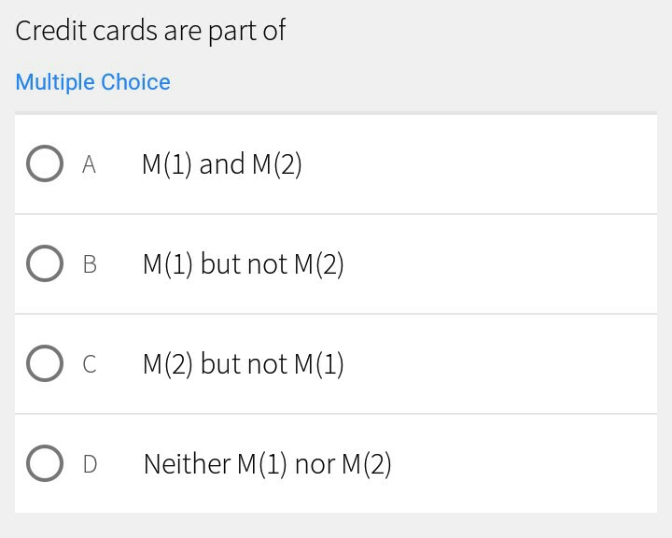Click the question 'Credit cards are part of'

[150, 31]
